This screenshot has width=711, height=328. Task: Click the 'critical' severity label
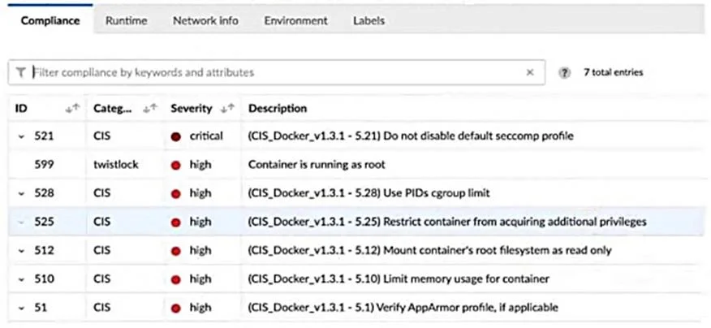[x=206, y=136]
